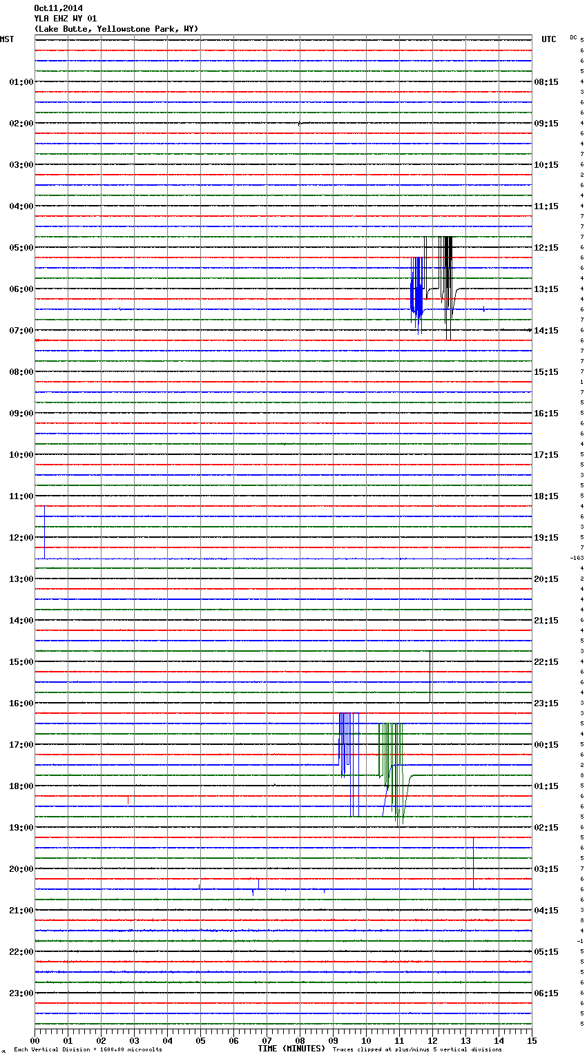Click the 21:15 UTC time label
587x1059 pixels.
click(546, 621)
